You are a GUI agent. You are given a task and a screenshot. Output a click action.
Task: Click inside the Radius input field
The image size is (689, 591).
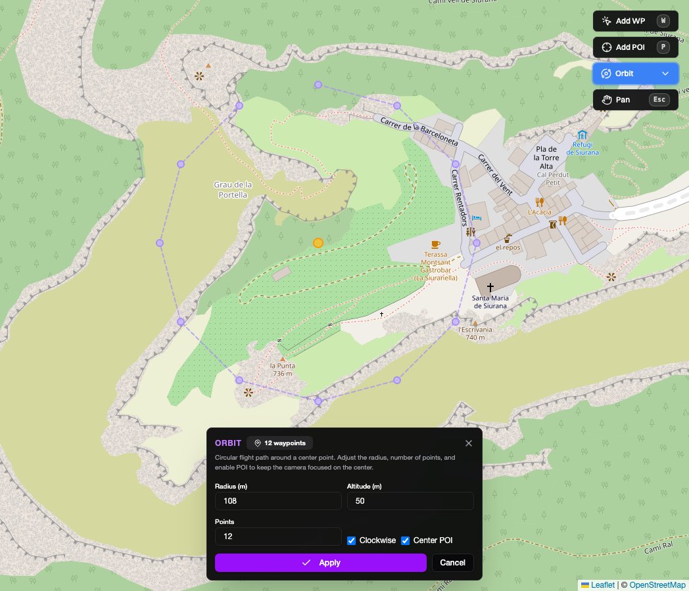(x=278, y=500)
